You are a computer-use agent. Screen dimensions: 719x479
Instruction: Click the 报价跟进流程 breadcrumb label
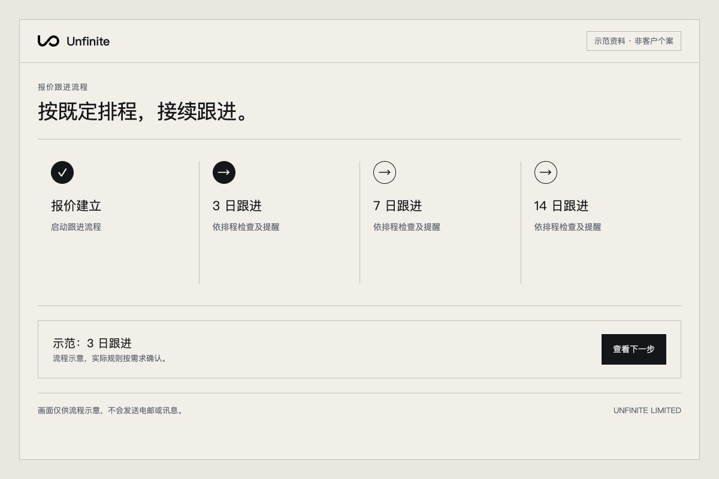click(x=63, y=87)
